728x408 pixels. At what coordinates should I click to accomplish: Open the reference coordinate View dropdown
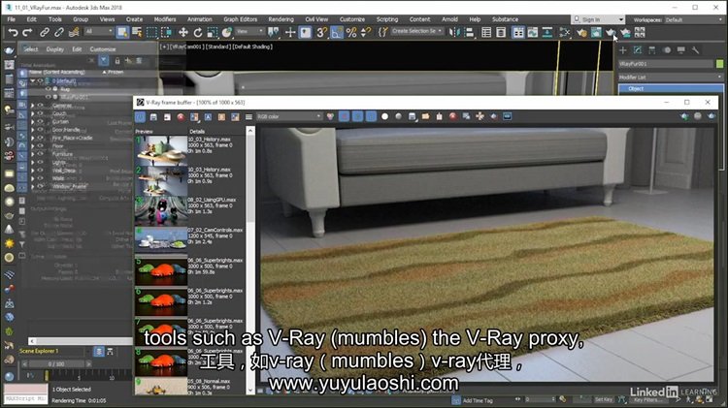(249, 31)
